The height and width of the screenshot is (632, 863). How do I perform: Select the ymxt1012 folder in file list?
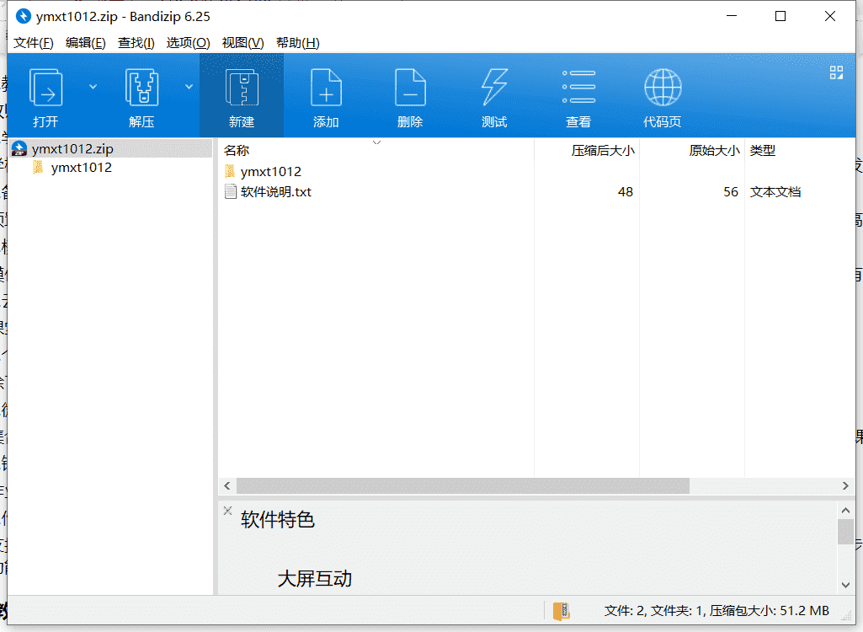[x=270, y=172]
